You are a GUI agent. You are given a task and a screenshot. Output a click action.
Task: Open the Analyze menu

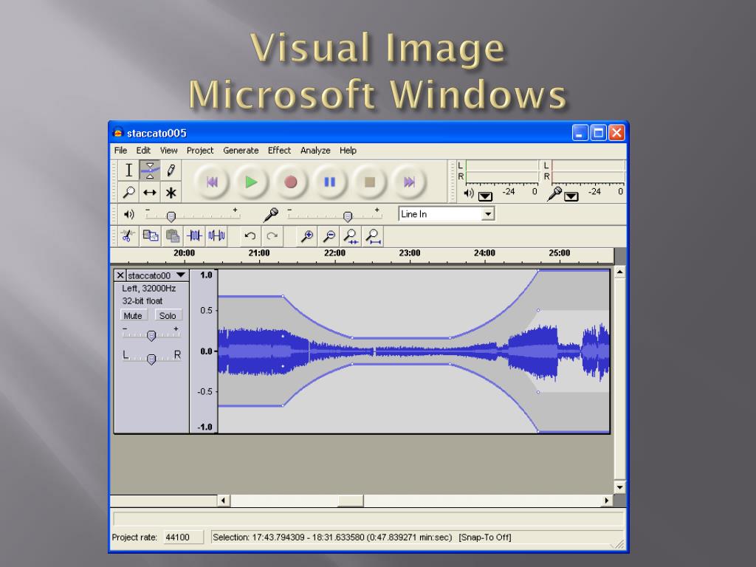point(315,151)
